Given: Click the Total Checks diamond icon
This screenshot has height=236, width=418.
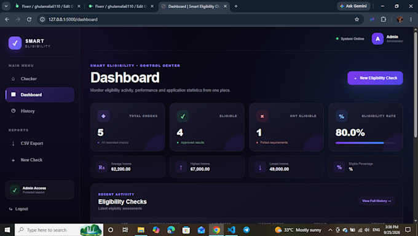Looking at the screenshot, I should coord(103,116).
